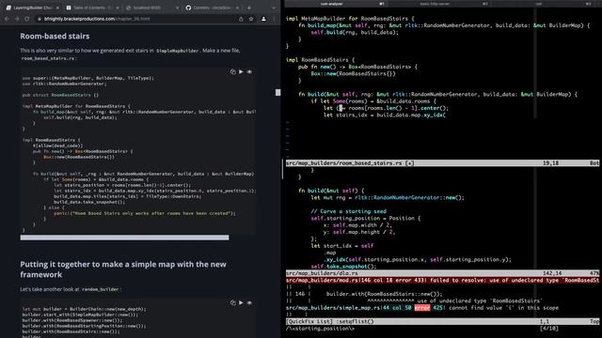Screen dimensions: 602x338
Task: Place cursor on 'let stairs_idx' line in Vim
Action: coord(385,115)
